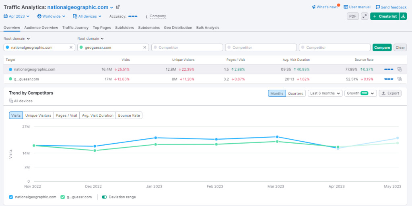The width and height of the screenshot is (412, 206).
Task: Open nationalgeographic.com in external link icon
Action: [x=118, y=7]
